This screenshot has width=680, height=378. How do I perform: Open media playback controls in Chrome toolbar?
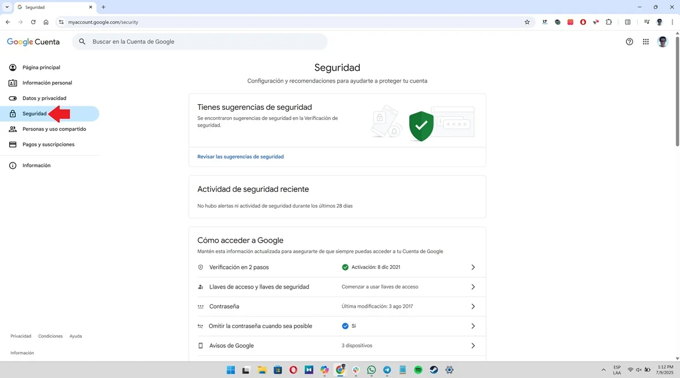(647, 22)
